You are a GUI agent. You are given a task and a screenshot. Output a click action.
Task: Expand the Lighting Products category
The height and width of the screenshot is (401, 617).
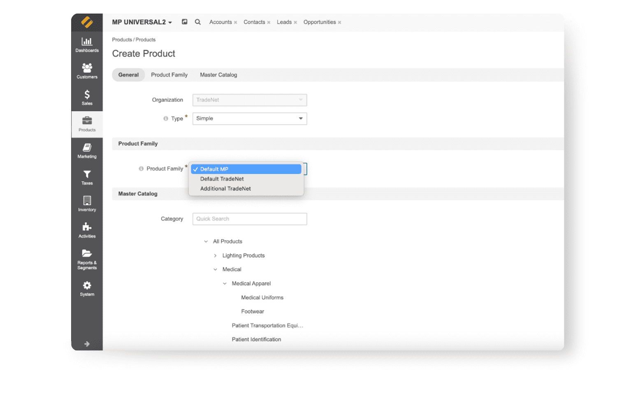coord(215,255)
